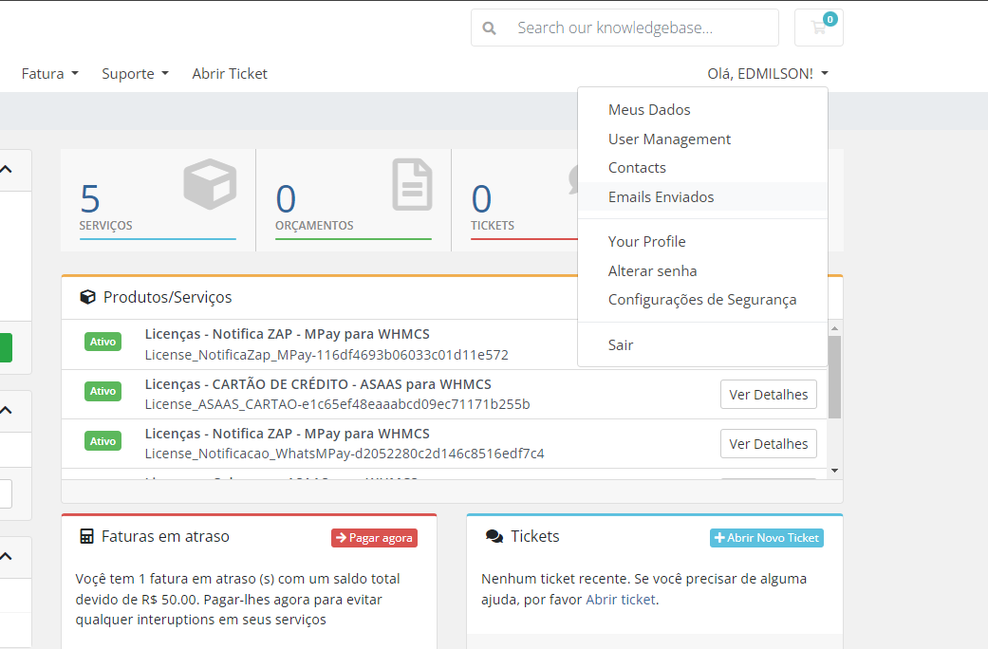Expand the Suporte dropdown menu
The image size is (988, 649).
coord(135,74)
